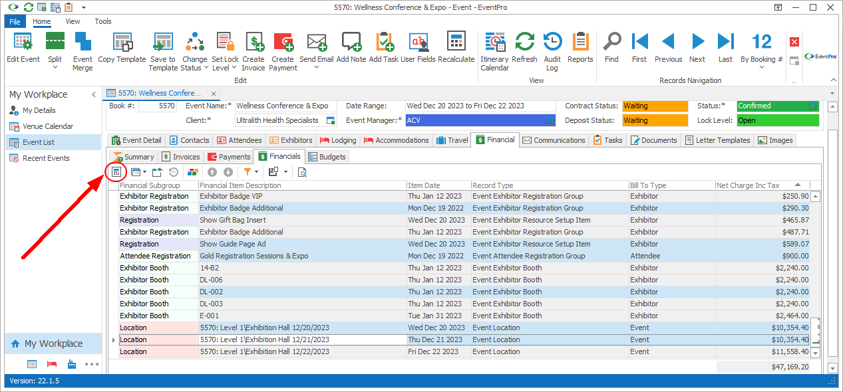This screenshot has height=392, width=843.
Task: Click Create Payment in the ribbon
Action: 283,52
